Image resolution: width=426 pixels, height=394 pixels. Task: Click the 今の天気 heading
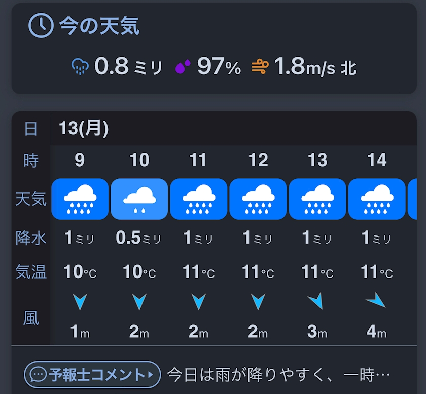tap(99, 26)
